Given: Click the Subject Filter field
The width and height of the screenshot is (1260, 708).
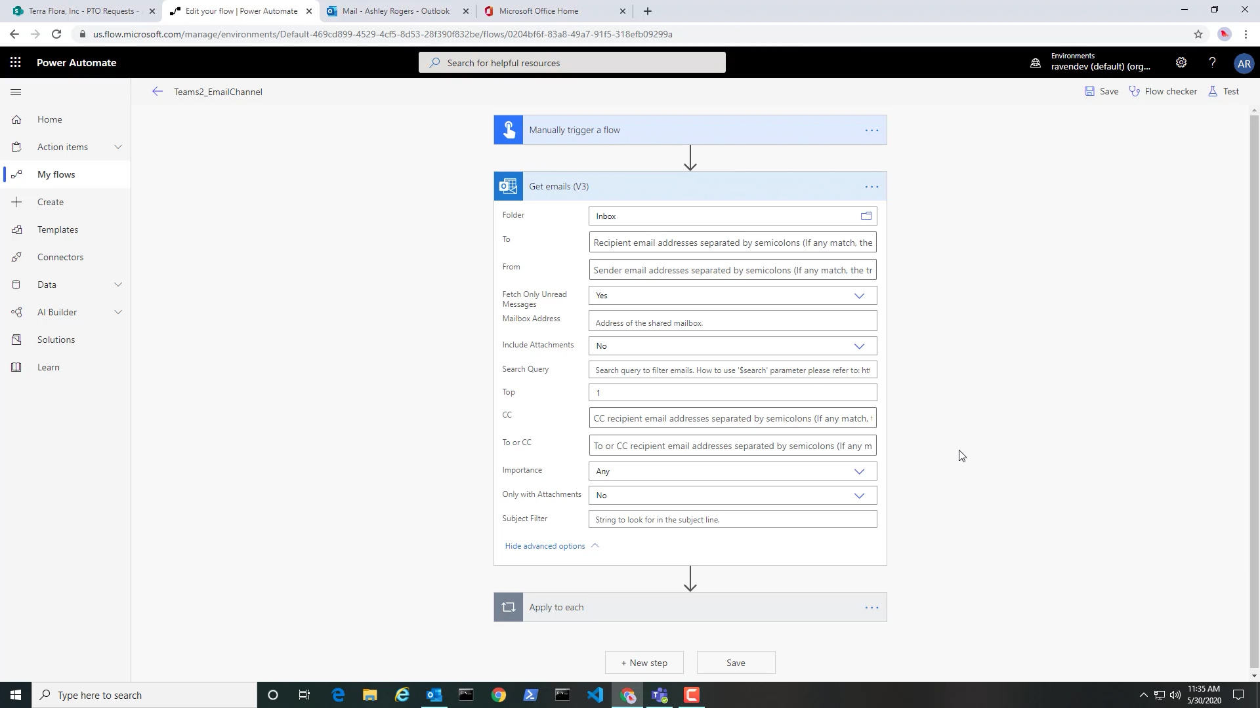Looking at the screenshot, I should click(732, 519).
